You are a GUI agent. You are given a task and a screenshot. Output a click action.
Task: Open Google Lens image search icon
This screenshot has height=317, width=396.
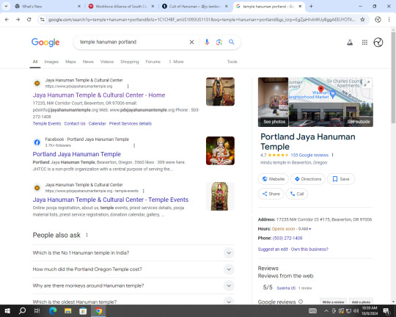pyautogui.click(x=219, y=43)
